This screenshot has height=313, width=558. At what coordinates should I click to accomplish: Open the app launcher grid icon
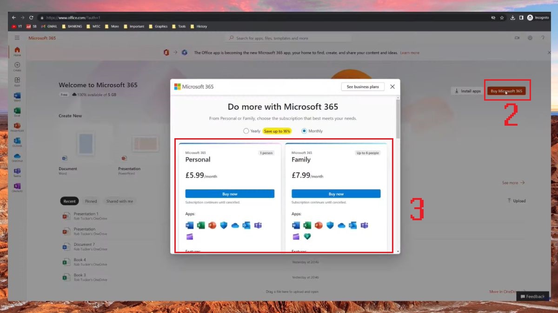click(17, 38)
